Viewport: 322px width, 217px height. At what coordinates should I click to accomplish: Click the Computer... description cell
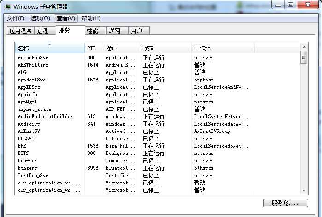point(121,160)
